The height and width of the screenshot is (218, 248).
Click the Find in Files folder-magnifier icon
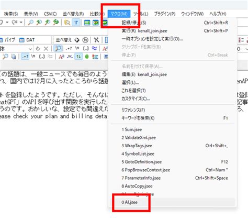tap(67, 23)
